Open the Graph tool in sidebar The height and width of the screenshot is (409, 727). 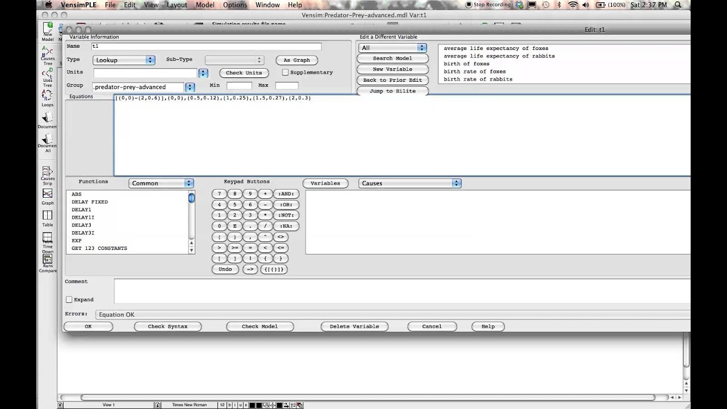48,197
